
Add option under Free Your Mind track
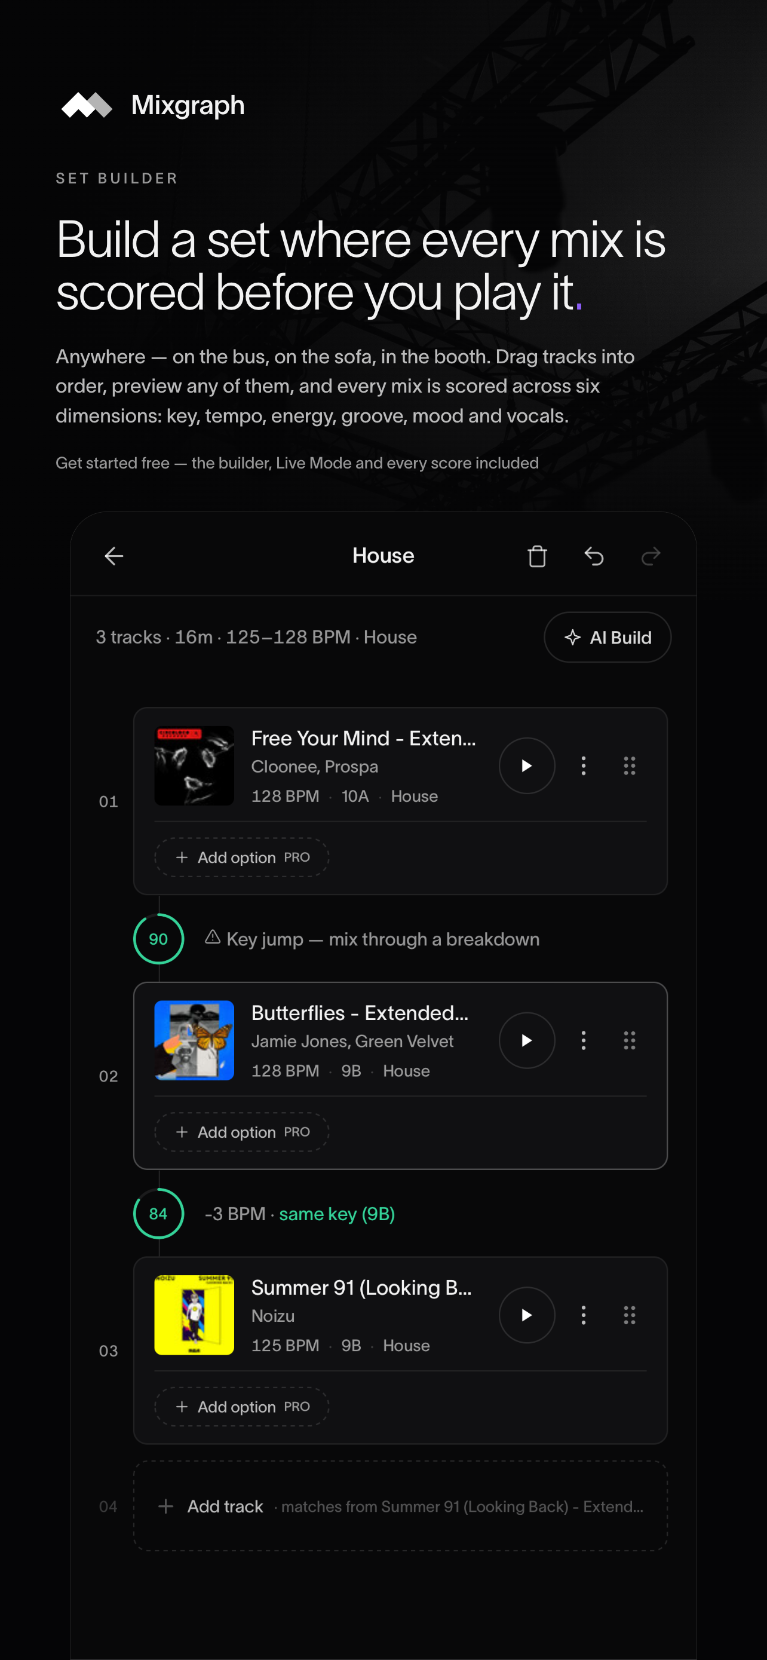(241, 857)
